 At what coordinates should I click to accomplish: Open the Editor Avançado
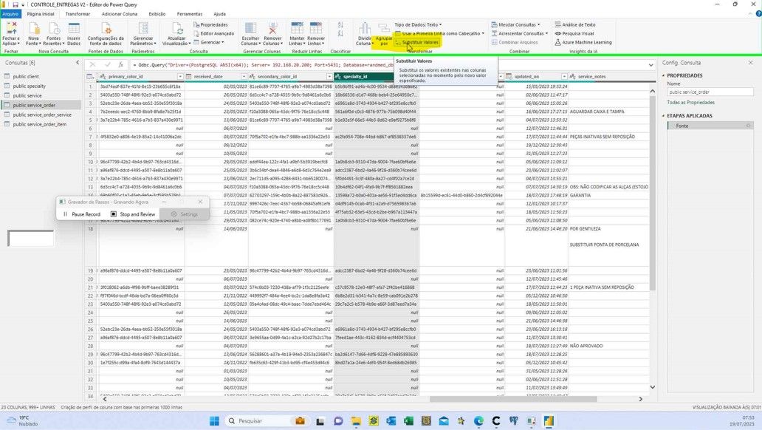214,33
